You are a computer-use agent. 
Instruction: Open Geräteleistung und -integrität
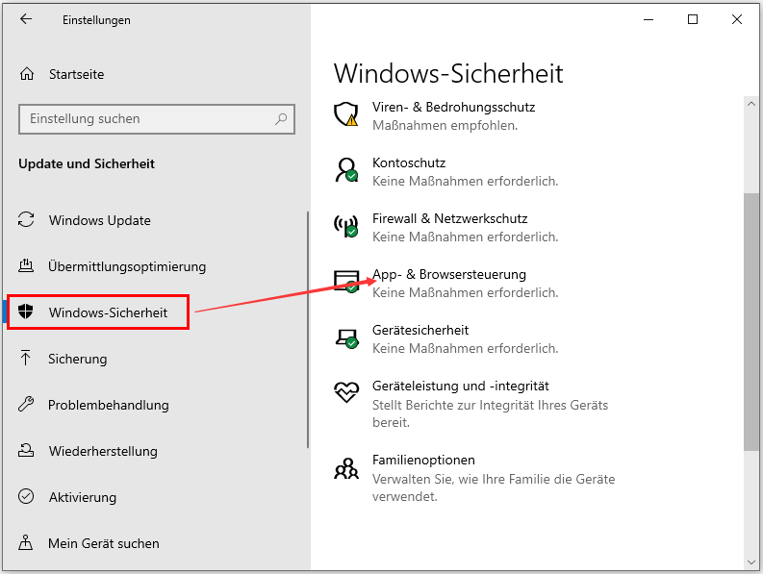coord(460,387)
